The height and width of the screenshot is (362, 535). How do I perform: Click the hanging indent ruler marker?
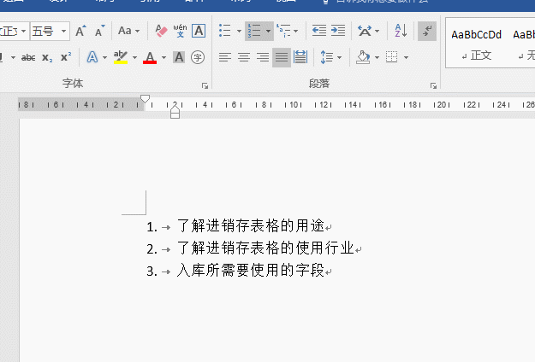click(175, 109)
